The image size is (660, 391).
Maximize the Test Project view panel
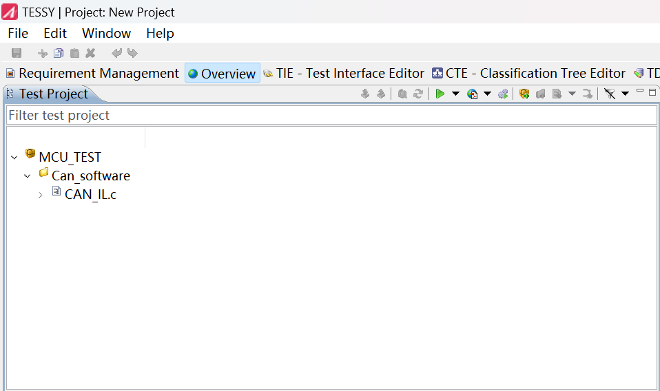coord(652,92)
